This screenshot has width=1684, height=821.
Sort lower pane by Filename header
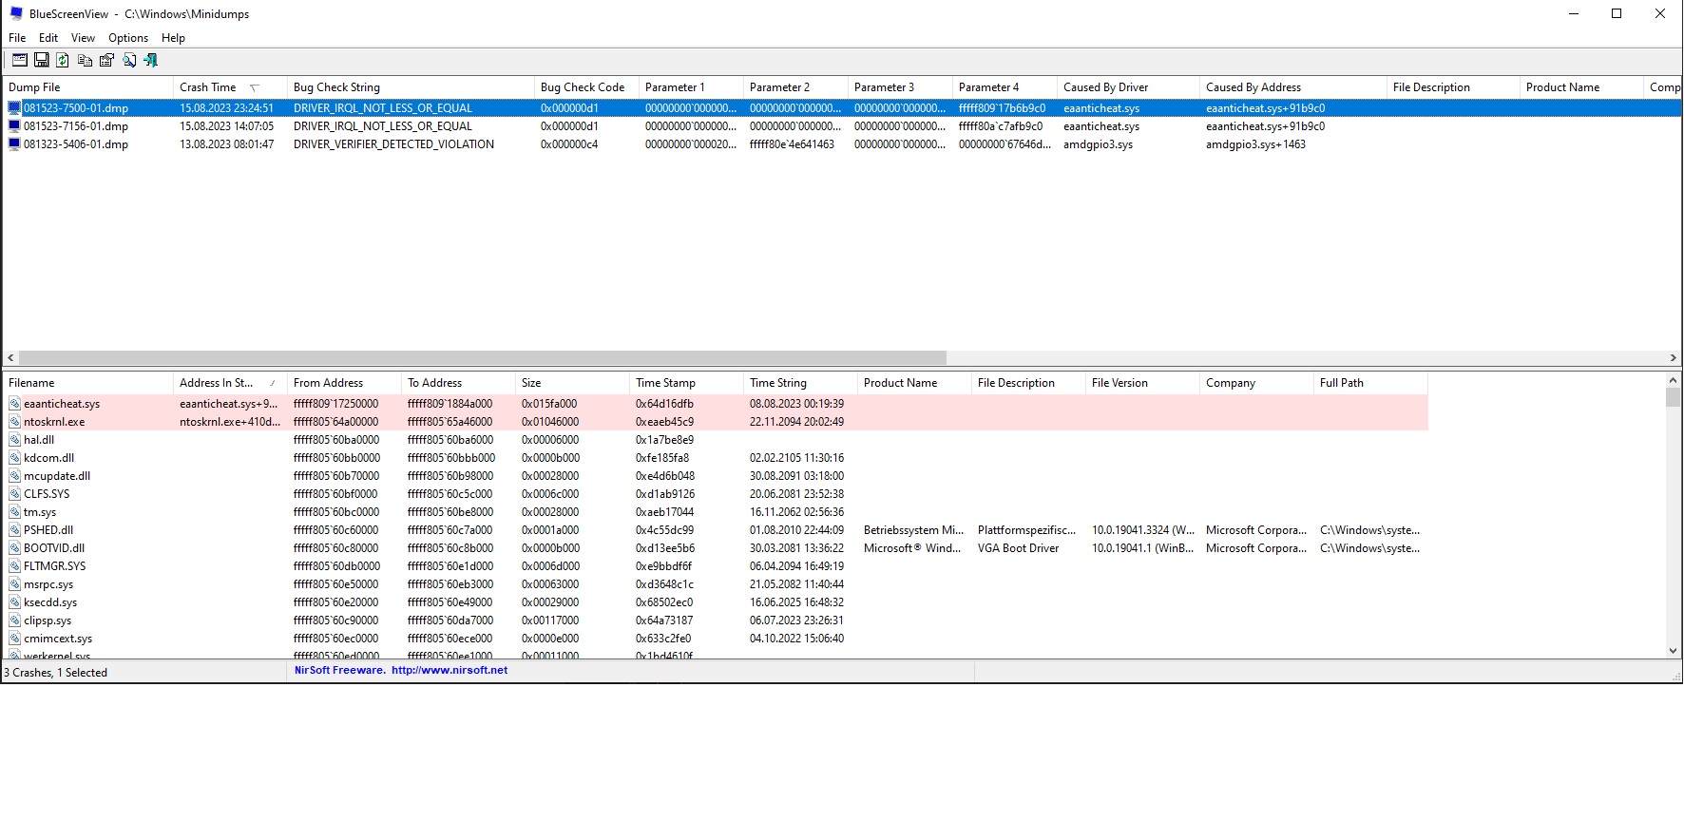88,383
